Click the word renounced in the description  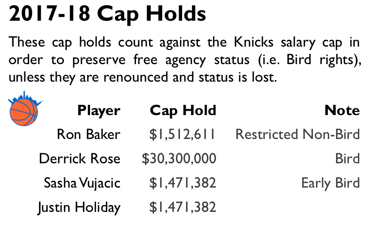click(136, 77)
